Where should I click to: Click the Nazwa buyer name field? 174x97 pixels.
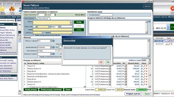[x=51, y=23]
